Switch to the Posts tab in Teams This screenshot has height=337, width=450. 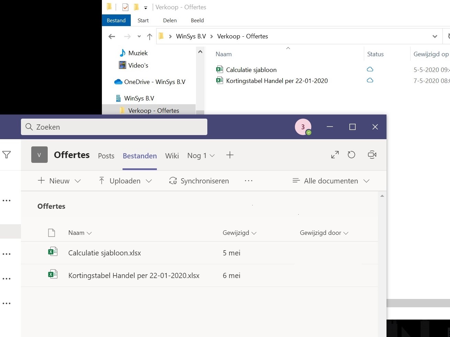[x=106, y=156]
